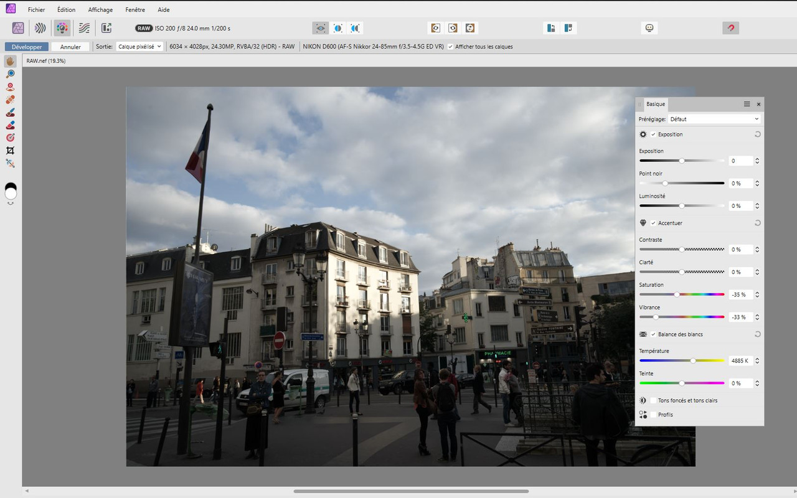Open the Sortie Calque pixélisé dropdown

pyautogui.click(x=139, y=47)
